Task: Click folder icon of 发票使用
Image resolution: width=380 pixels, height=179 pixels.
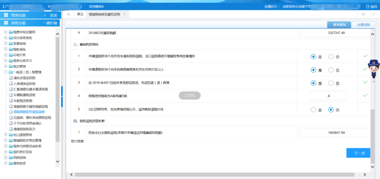Action: click(11, 44)
